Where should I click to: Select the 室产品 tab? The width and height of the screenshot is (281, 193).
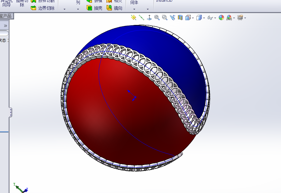click(6, 16)
